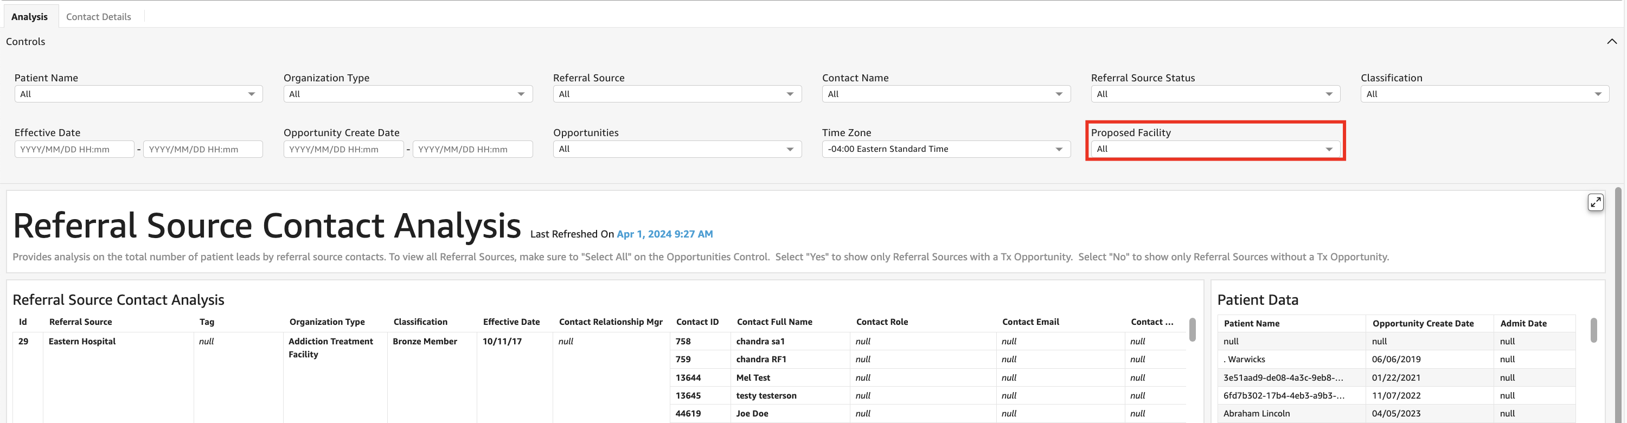Click the Patient Data table scrollbar
Screen dimensions: 1627x423
tap(1593, 330)
